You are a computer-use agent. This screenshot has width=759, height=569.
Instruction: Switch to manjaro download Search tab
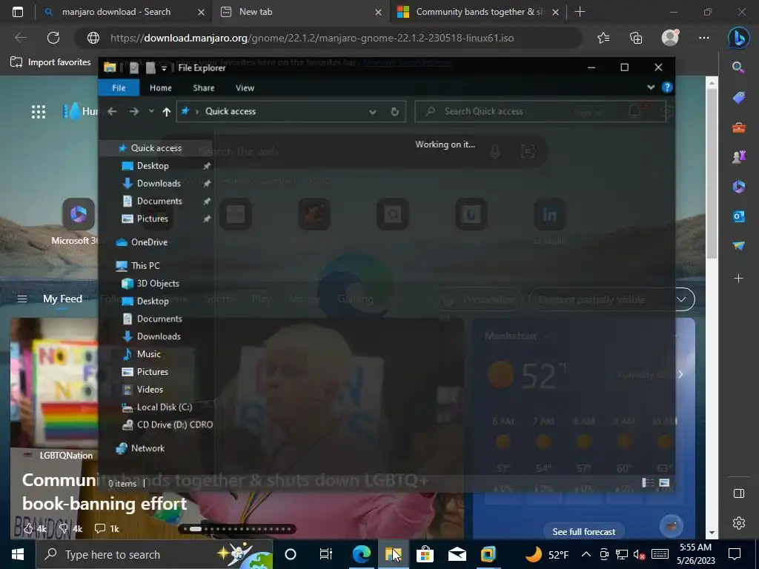click(x=116, y=12)
